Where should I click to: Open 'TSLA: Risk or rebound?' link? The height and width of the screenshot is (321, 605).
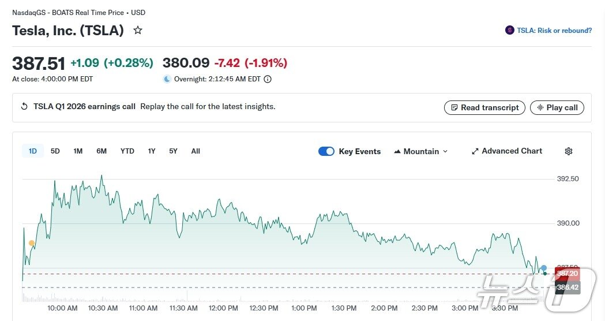click(x=554, y=31)
